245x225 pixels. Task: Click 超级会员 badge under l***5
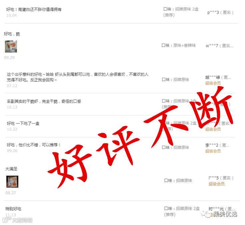click(217, 184)
